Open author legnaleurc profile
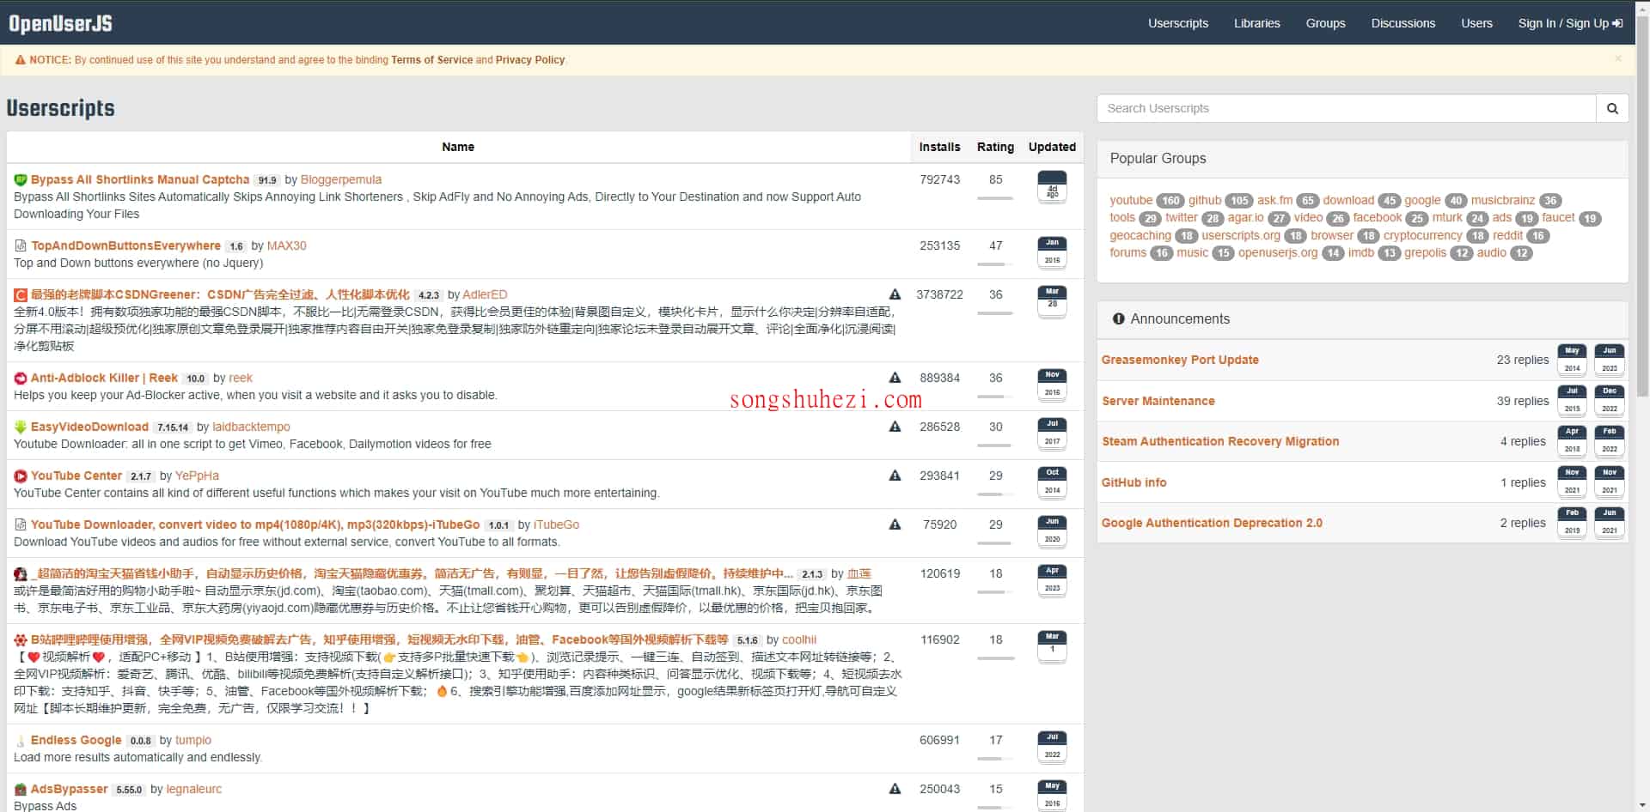 (194, 789)
